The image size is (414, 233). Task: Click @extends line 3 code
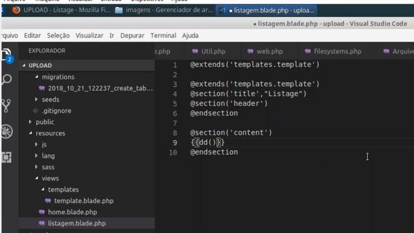click(x=255, y=83)
